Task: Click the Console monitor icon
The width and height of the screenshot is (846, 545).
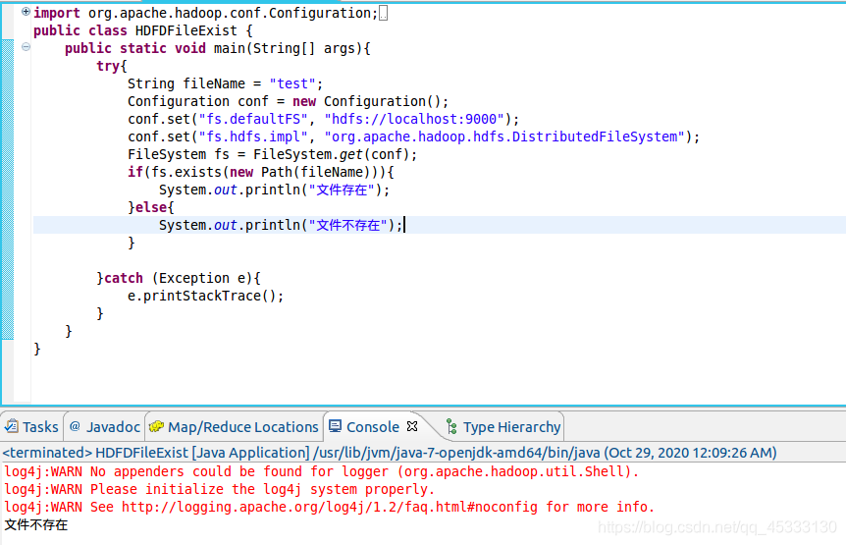Action: [x=335, y=426]
